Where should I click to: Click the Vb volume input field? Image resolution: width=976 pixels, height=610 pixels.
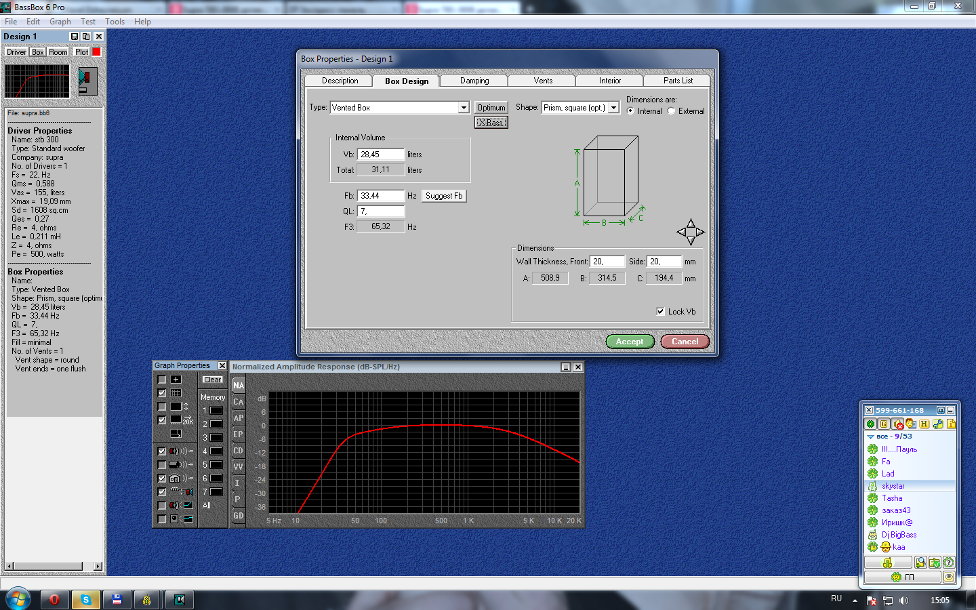[381, 155]
